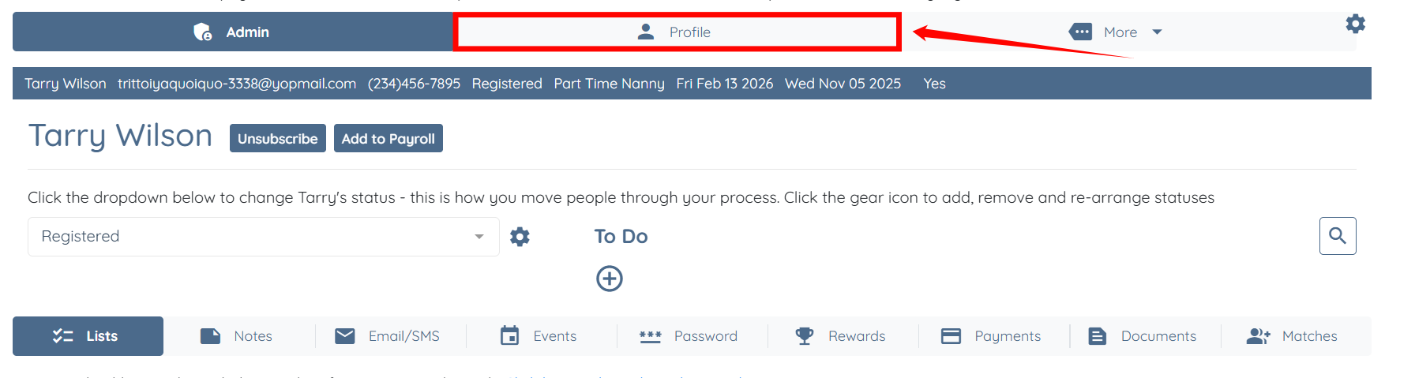This screenshot has height=378, width=1415.
Task: Click the Profile person icon
Action: point(646,32)
